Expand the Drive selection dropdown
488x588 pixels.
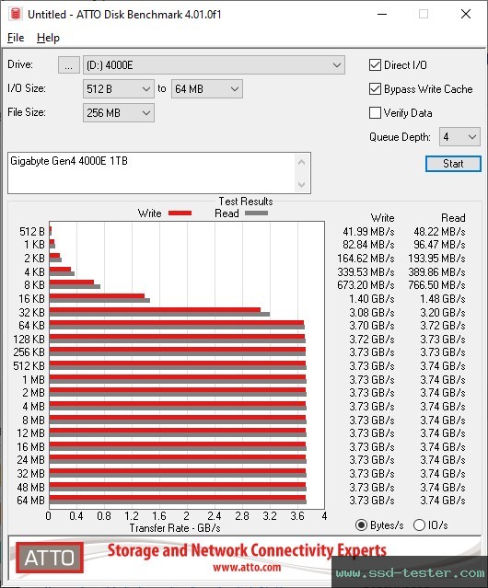[214, 65]
